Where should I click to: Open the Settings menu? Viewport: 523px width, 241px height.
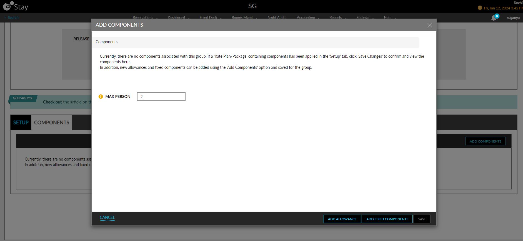[x=363, y=17]
